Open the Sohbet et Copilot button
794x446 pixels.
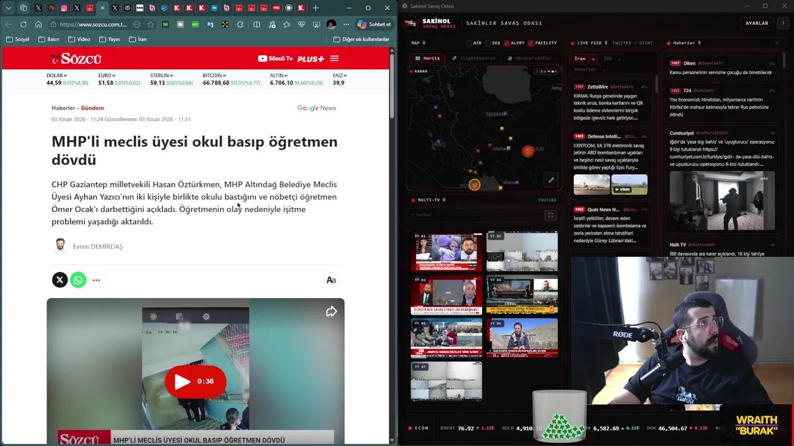tap(374, 24)
